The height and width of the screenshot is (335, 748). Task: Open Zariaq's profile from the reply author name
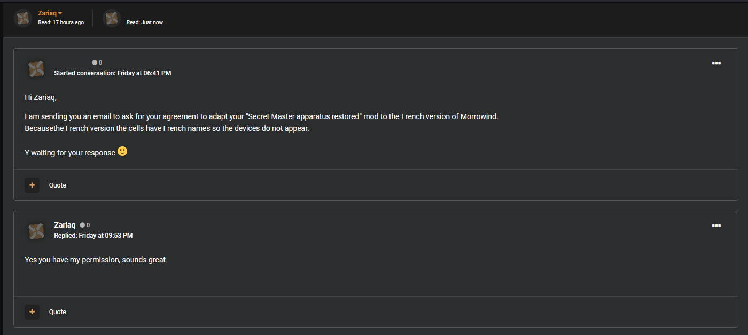click(65, 225)
